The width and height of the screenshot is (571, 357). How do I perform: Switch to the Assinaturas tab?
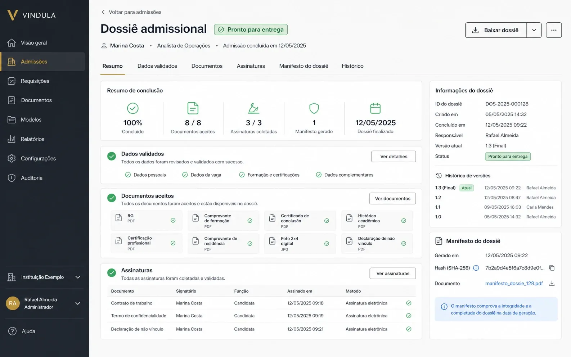pyautogui.click(x=251, y=66)
